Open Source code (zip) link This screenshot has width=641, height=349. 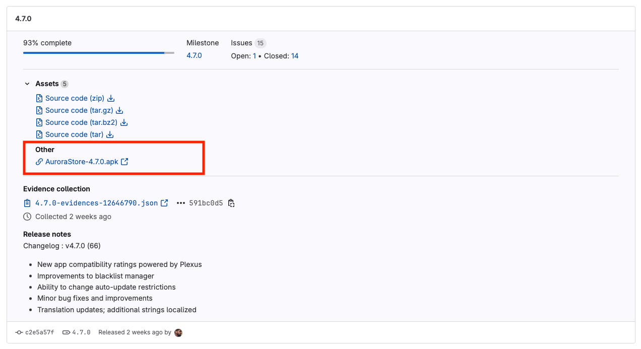75,98
